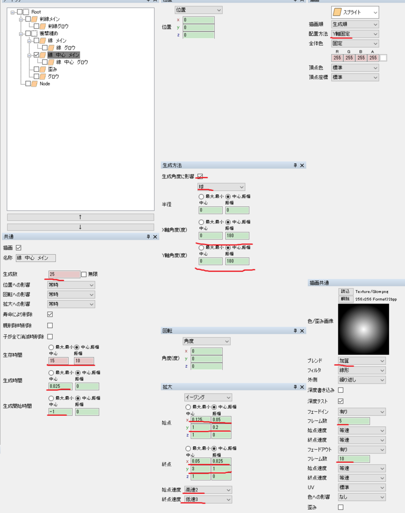Click the 剣線メイン node sprite icon

tap(35, 19)
